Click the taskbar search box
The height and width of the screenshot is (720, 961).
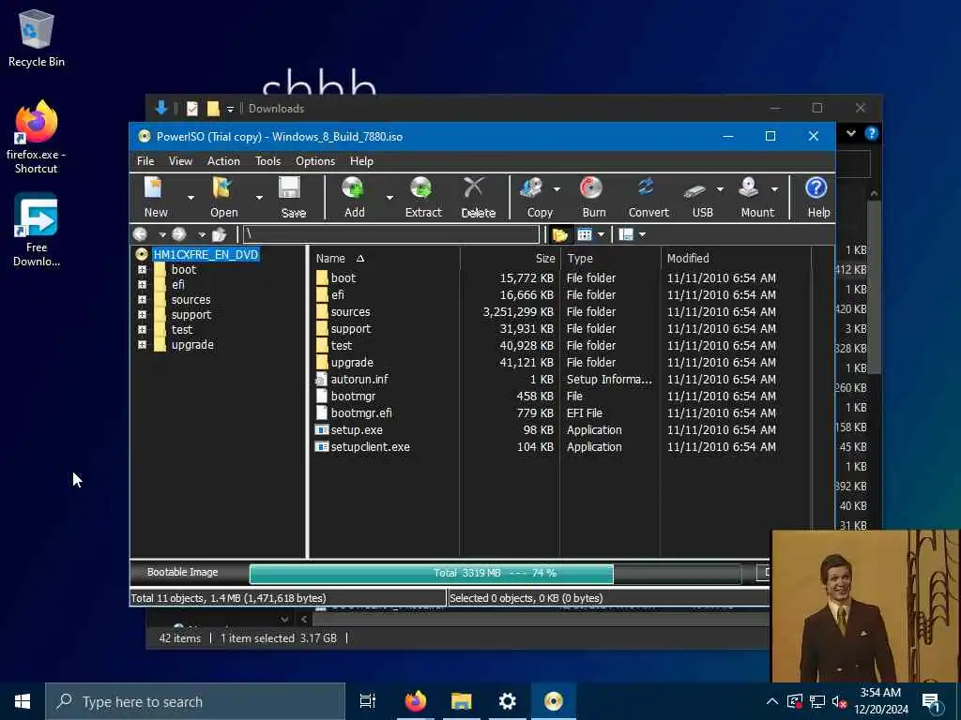pyautogui.click(x=195, y=701)
